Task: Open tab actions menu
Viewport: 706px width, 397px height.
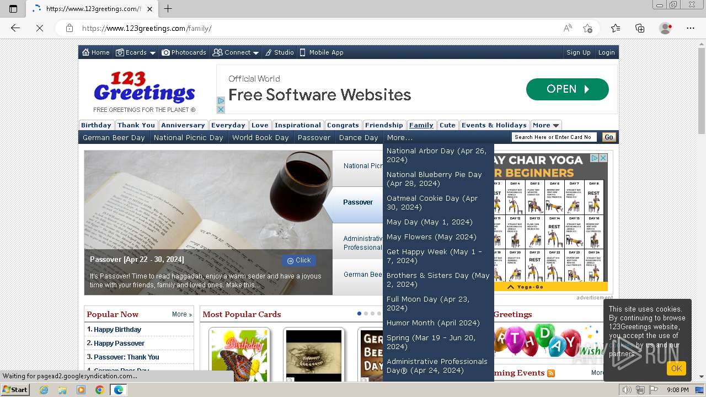Action: 13,8
